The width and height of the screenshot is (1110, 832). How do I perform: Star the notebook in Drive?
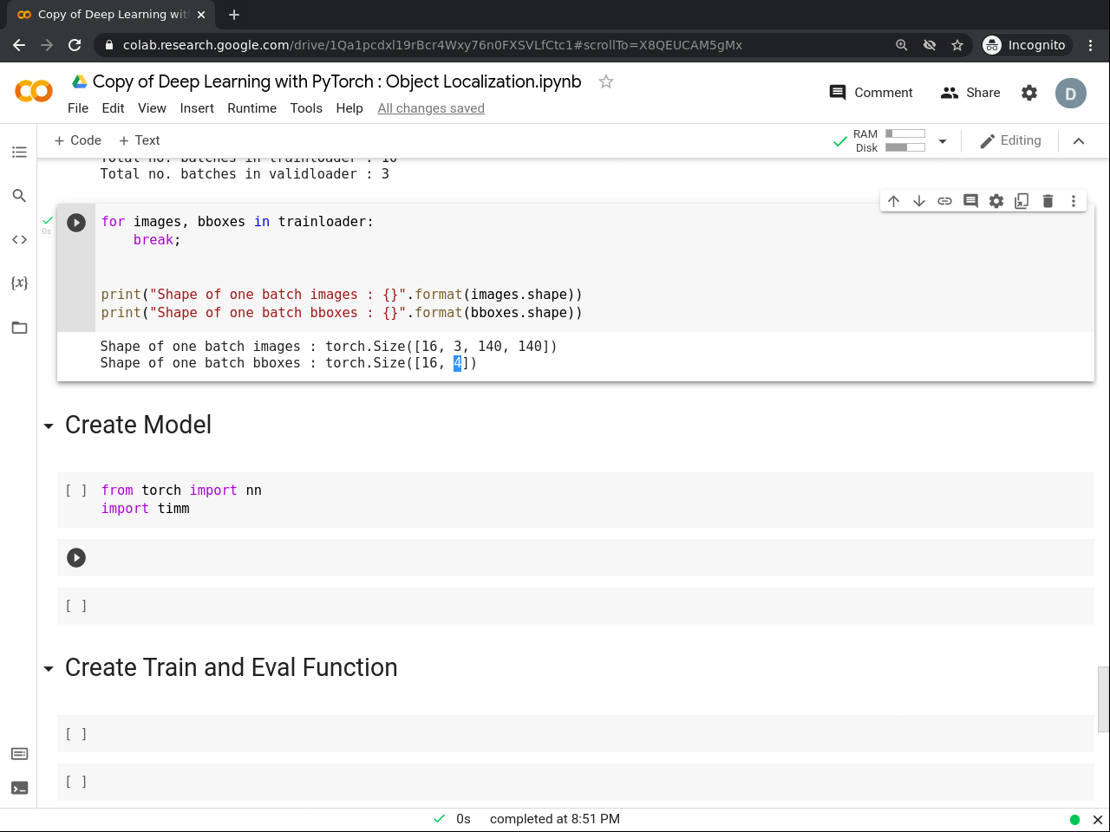606,81
